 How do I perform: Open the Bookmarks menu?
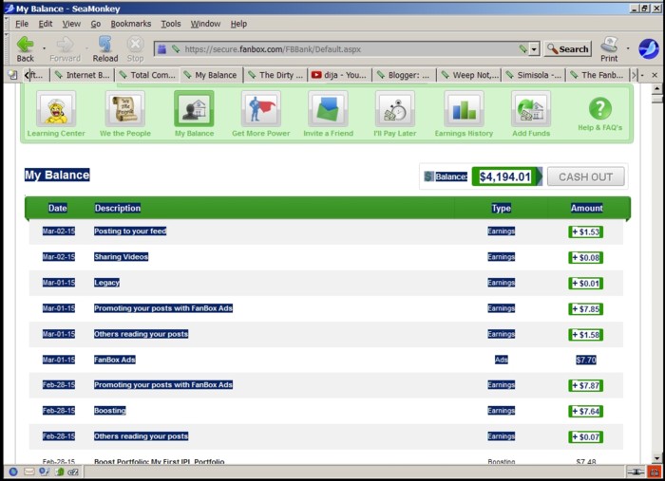[x=131, y=24]
